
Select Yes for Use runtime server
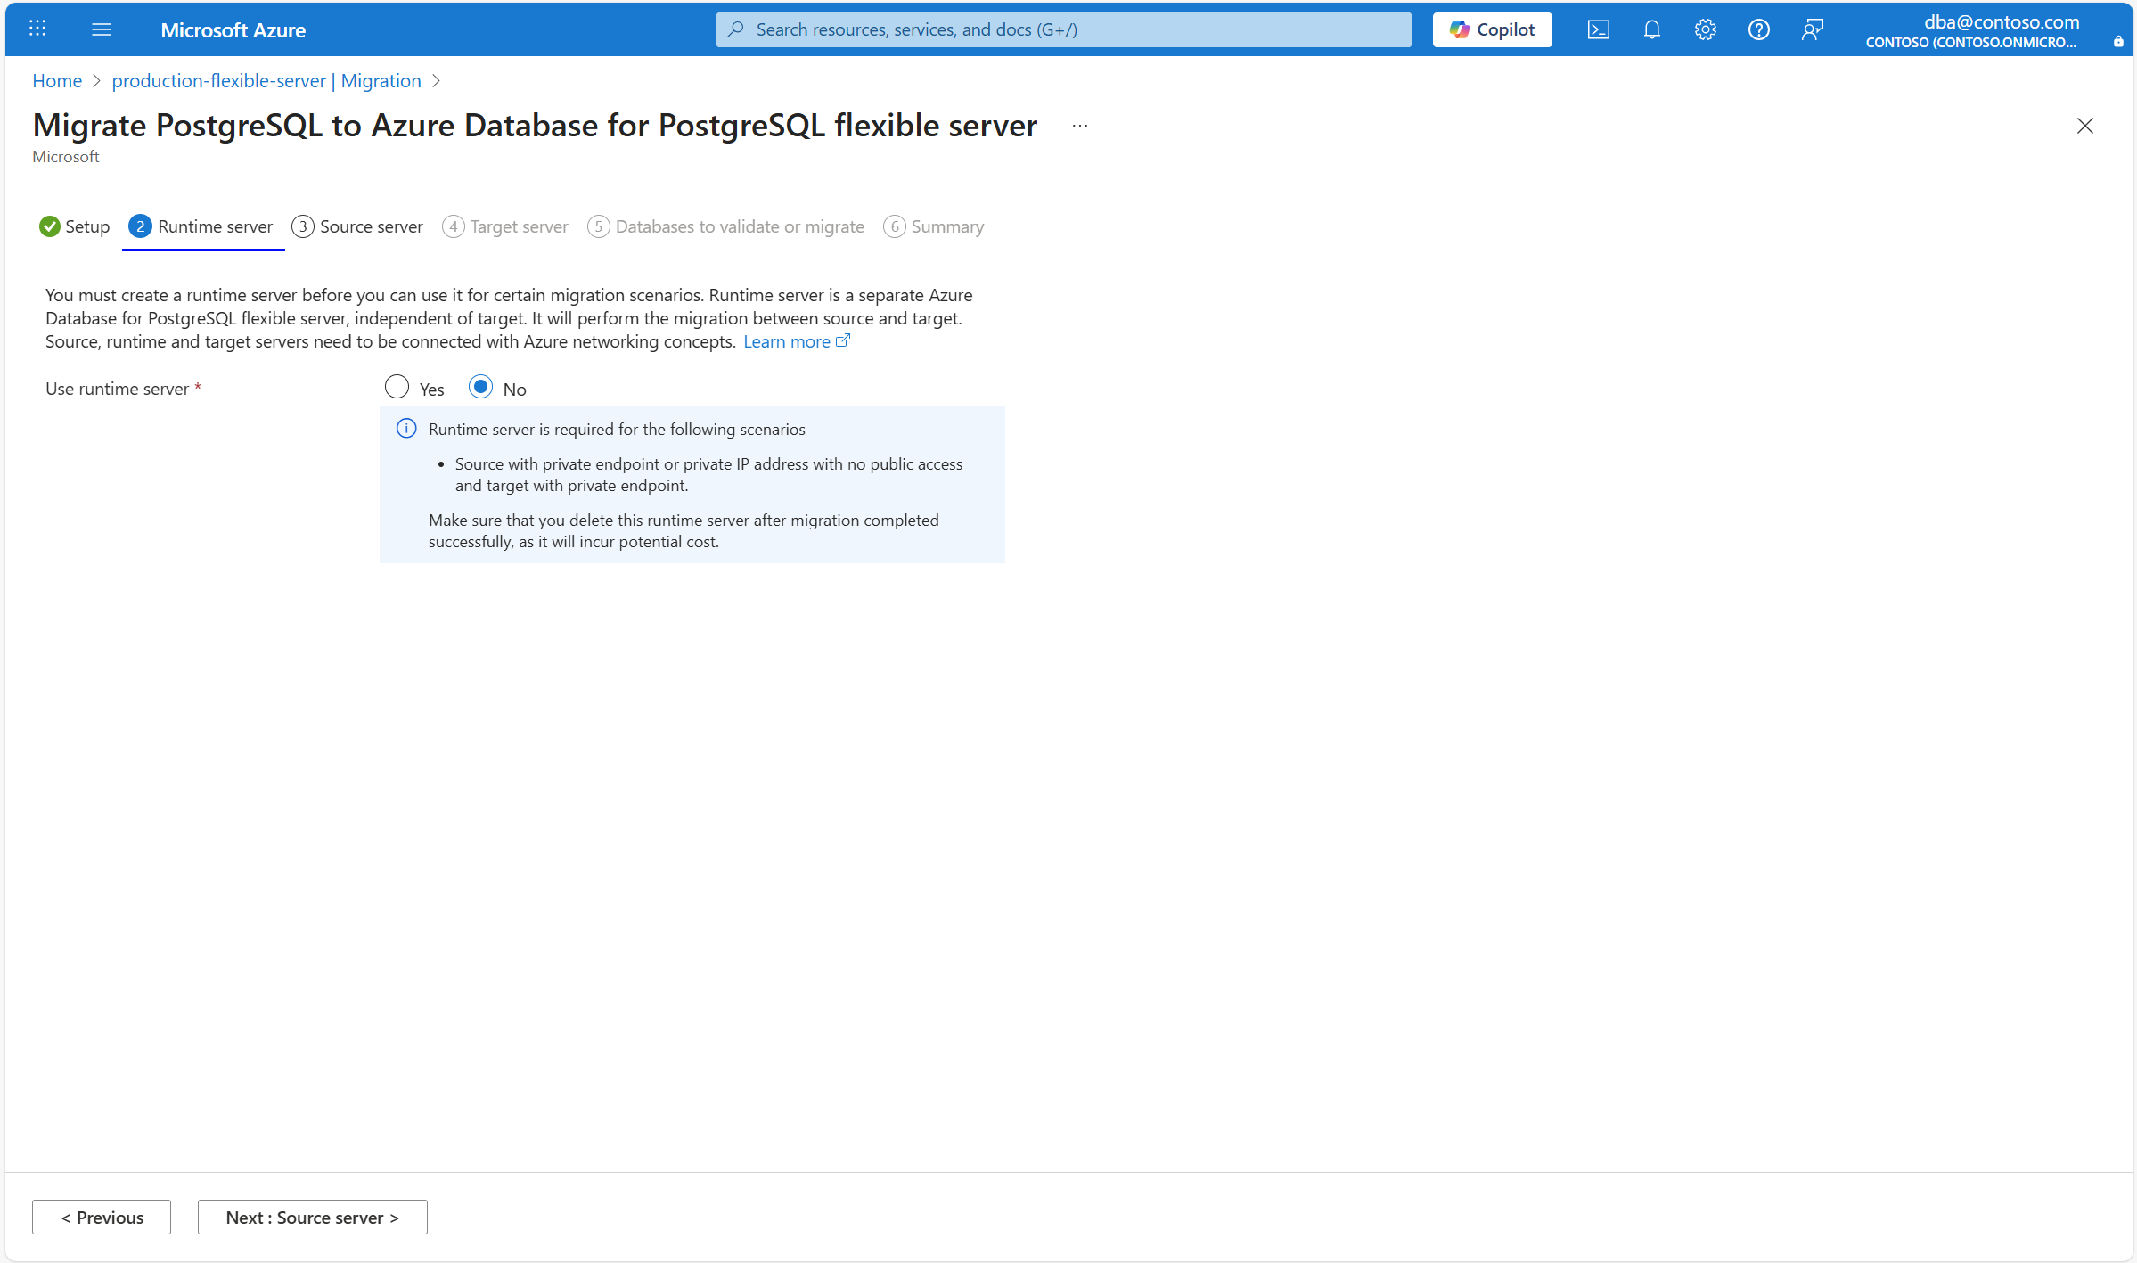click(397, 387)
